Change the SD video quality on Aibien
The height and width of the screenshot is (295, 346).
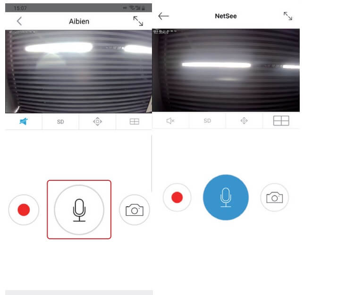pos(60,122)
